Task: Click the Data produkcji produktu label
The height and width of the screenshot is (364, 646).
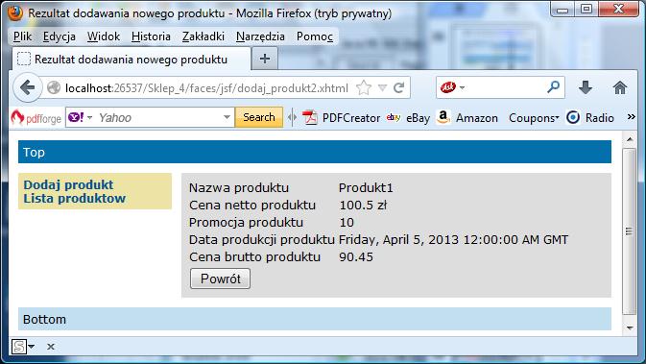Action: pyautogui.click(x=262, y=240)
